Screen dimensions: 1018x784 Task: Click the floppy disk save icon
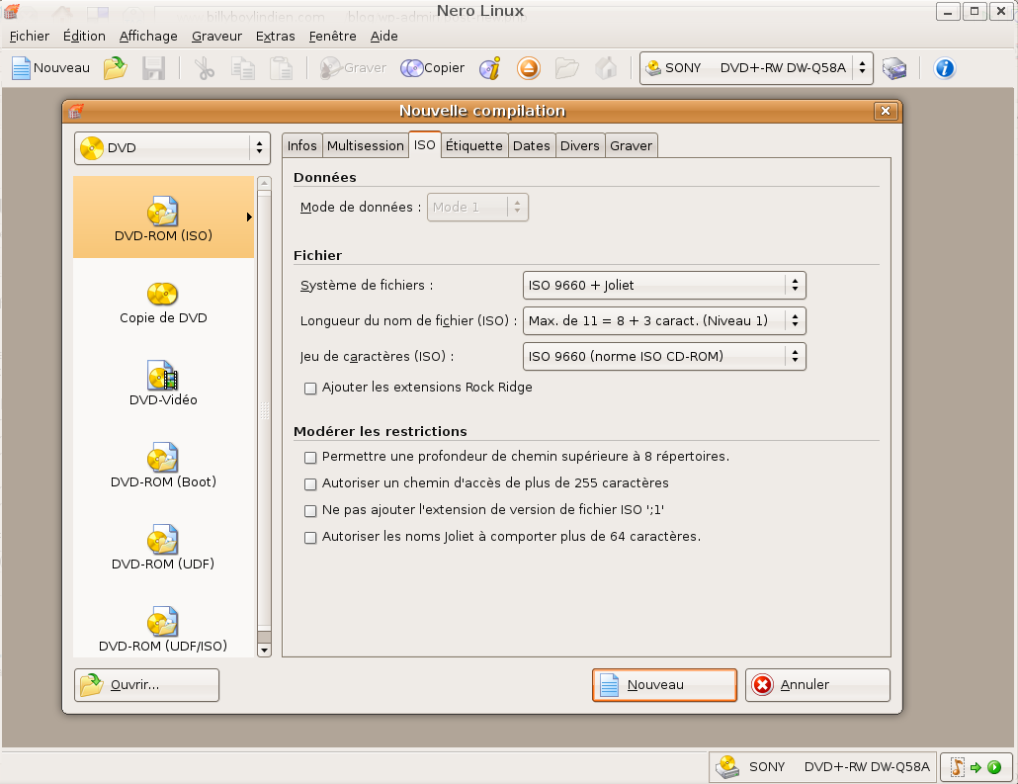[154, 68]
